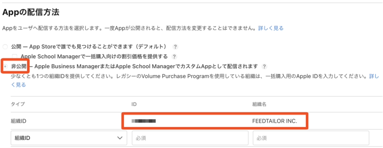383x148 pixels.
Task: Focus the 必須 field under ID column
Action: 190,138
